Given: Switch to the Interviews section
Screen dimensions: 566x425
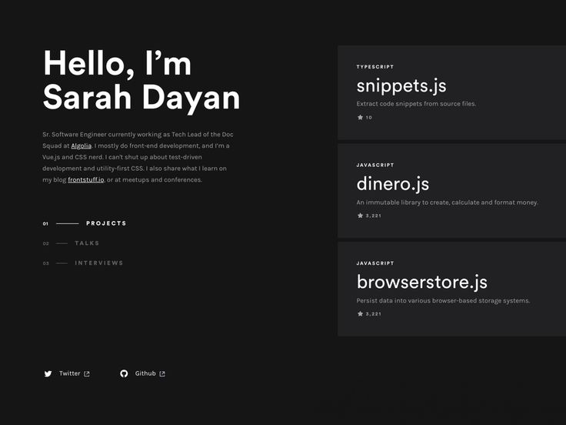Looking at the screenshot, I should (x=99, y=263).
